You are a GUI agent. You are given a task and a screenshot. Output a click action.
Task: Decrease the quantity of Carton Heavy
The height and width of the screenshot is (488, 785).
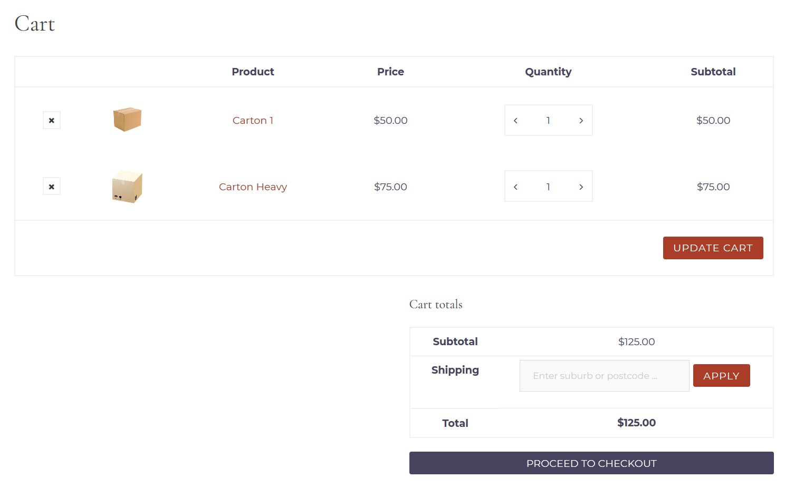pyautogui.click(x=515, y=186)
